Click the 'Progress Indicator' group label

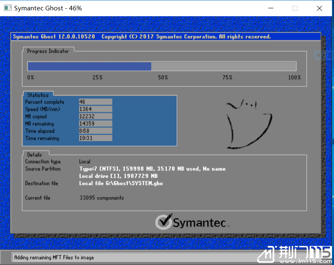pyautogui.click(x=48, y=51)
